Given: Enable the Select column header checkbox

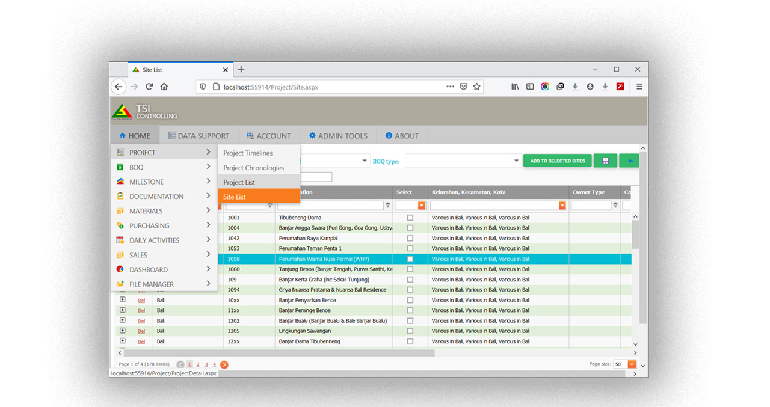Looking at the screenshot, I should tap(411, 205).
